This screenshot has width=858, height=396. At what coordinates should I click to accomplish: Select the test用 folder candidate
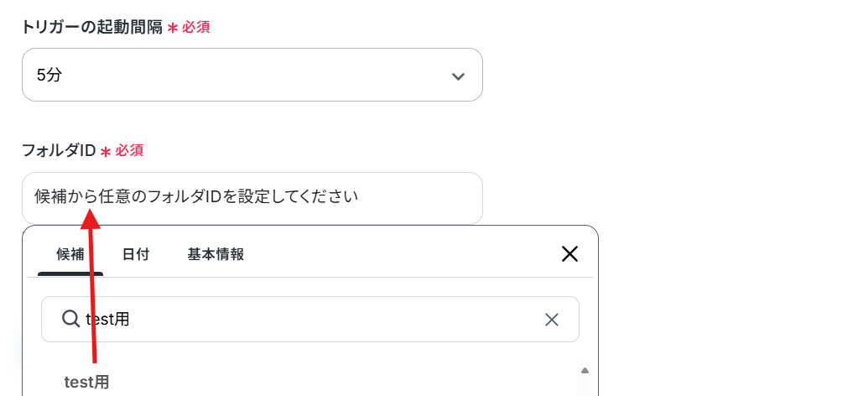87,382
